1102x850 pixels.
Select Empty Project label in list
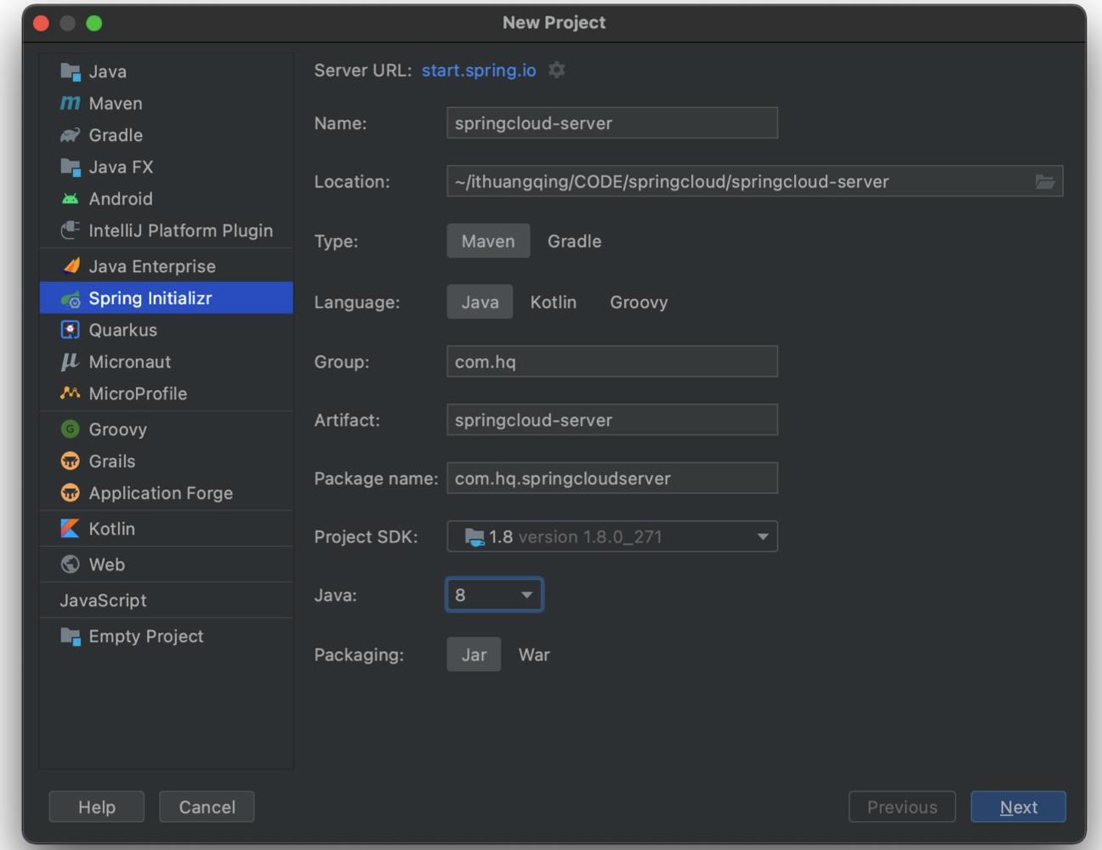(145, 636)
